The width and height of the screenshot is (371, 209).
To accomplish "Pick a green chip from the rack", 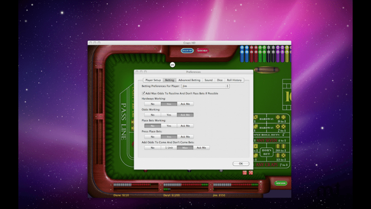I will pos(262,54).
